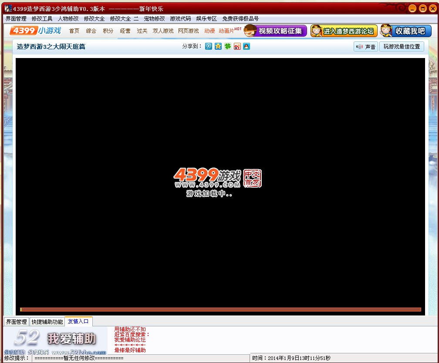Image resolution: width=439 pixels, height=363 pixels.
Task: Switch to the bottom 界面管理 tab
Action: coord(17,322)
